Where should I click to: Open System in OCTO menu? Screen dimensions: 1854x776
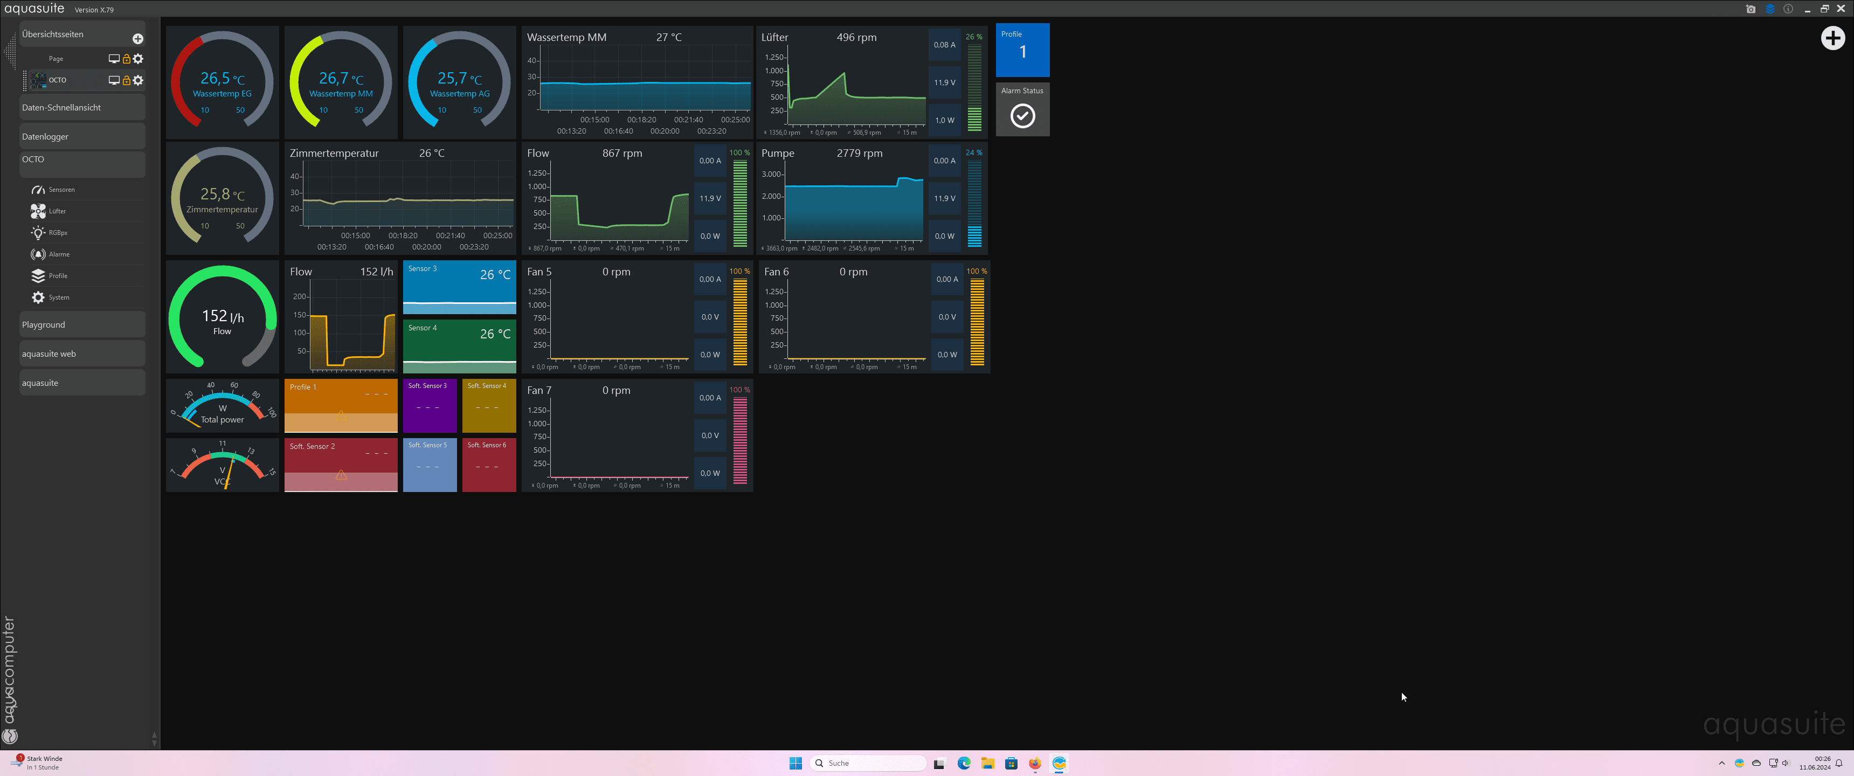[58, 298]
